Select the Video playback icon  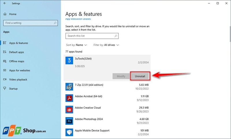(5, 79)
